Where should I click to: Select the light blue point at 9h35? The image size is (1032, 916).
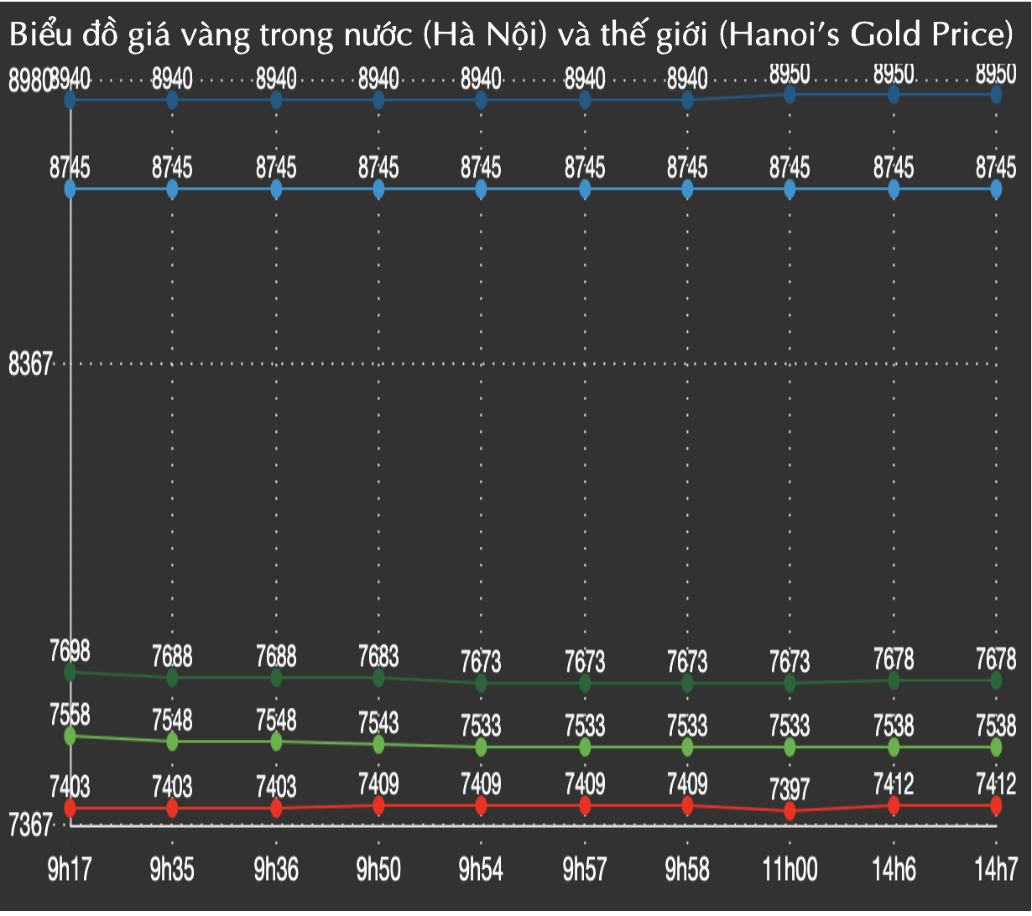tap(172, 189)
